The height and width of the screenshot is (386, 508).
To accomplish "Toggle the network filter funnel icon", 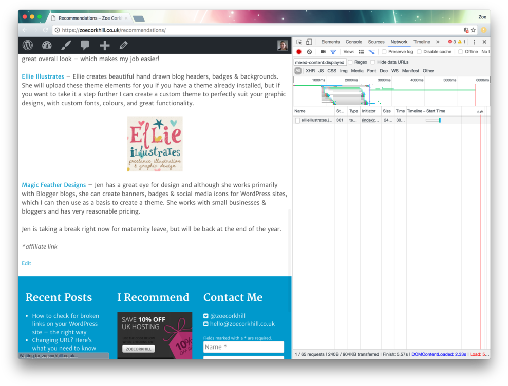I will pos(333,52).
